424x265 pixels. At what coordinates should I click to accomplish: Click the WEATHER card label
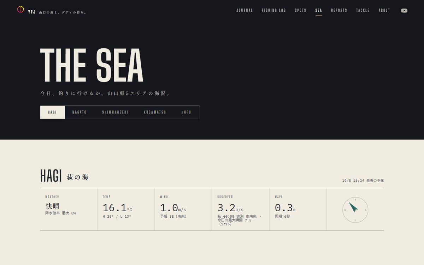[52, 197]
